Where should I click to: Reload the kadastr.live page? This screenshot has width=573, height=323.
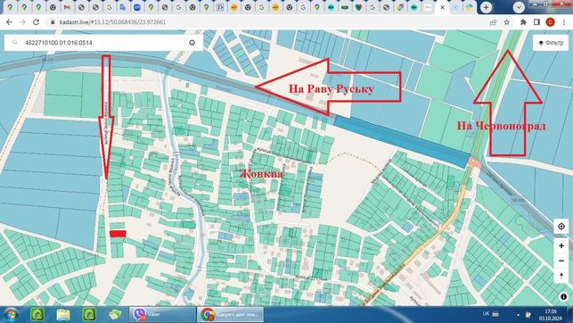(36, 22)
